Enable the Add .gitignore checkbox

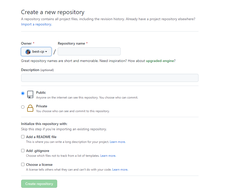23,151
